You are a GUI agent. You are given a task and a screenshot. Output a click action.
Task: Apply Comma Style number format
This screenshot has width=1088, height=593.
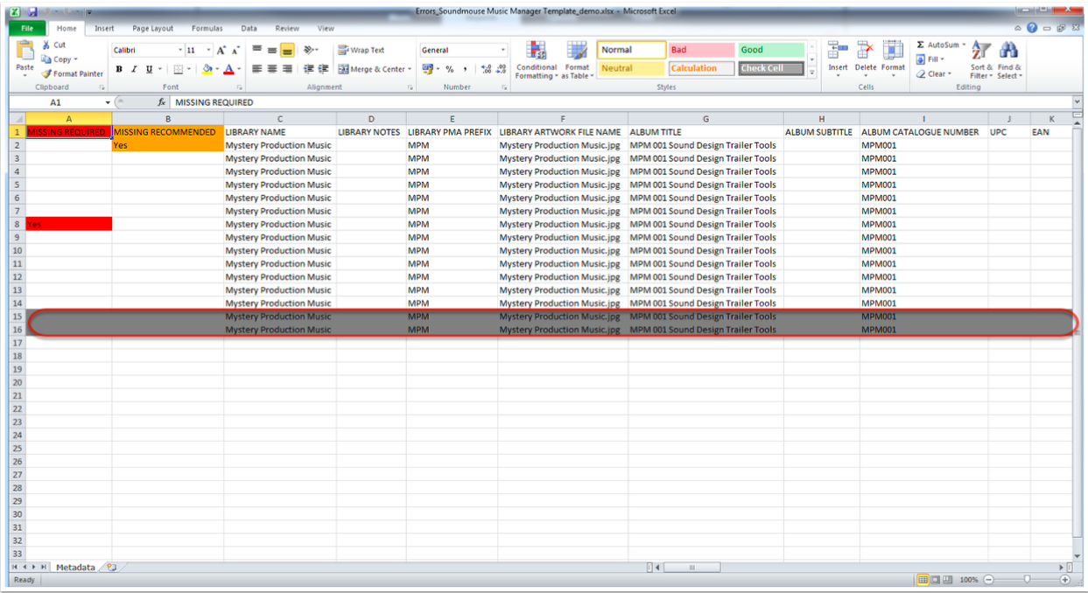point(465,69)
